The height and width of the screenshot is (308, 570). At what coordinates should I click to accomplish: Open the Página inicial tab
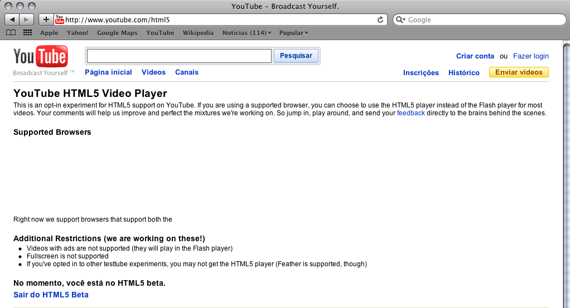pyautogui.click(x=108, y=72)
